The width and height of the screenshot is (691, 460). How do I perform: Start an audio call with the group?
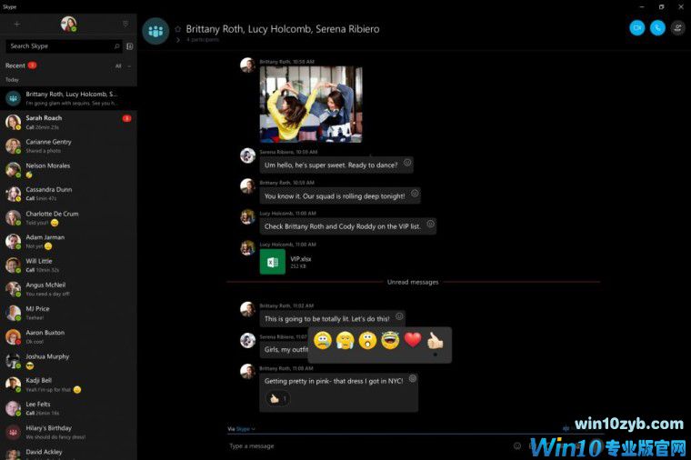click(x=657, y=28)
